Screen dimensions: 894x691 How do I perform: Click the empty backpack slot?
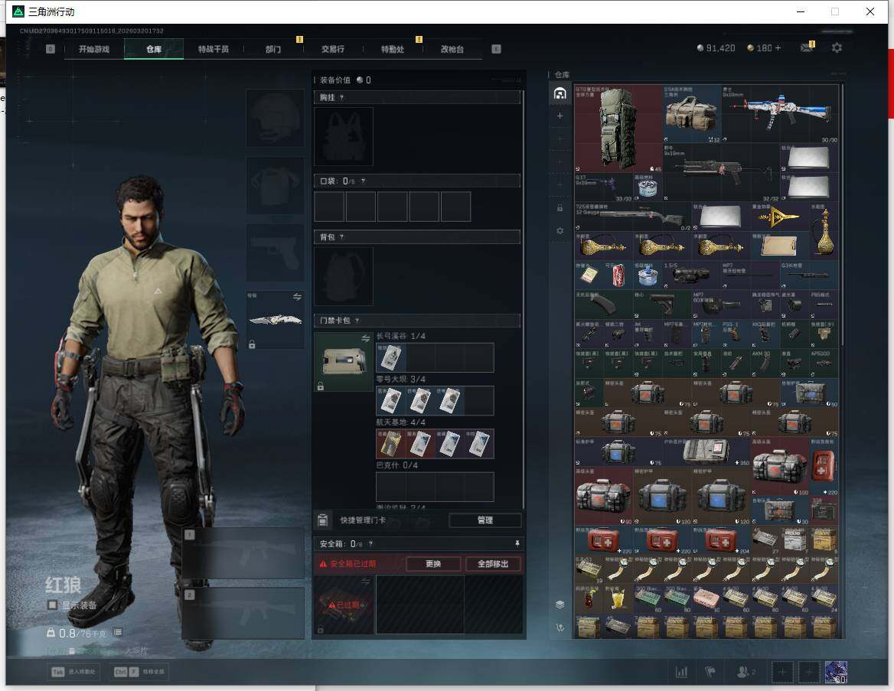(344, 276)
